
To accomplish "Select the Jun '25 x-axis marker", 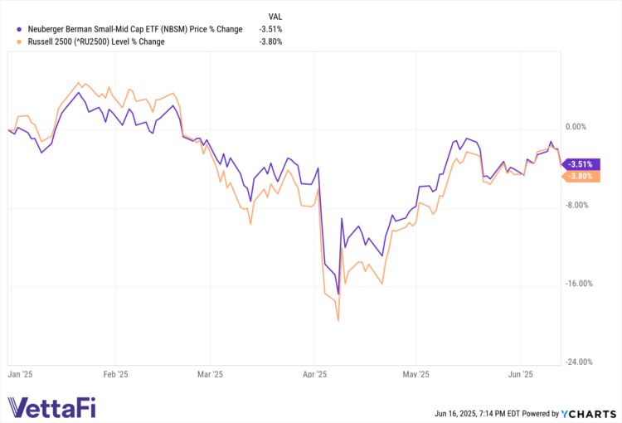I will tap(520, 375).
